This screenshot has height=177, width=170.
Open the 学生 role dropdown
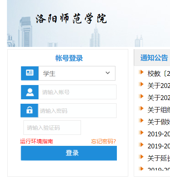(x=77, y=73)
